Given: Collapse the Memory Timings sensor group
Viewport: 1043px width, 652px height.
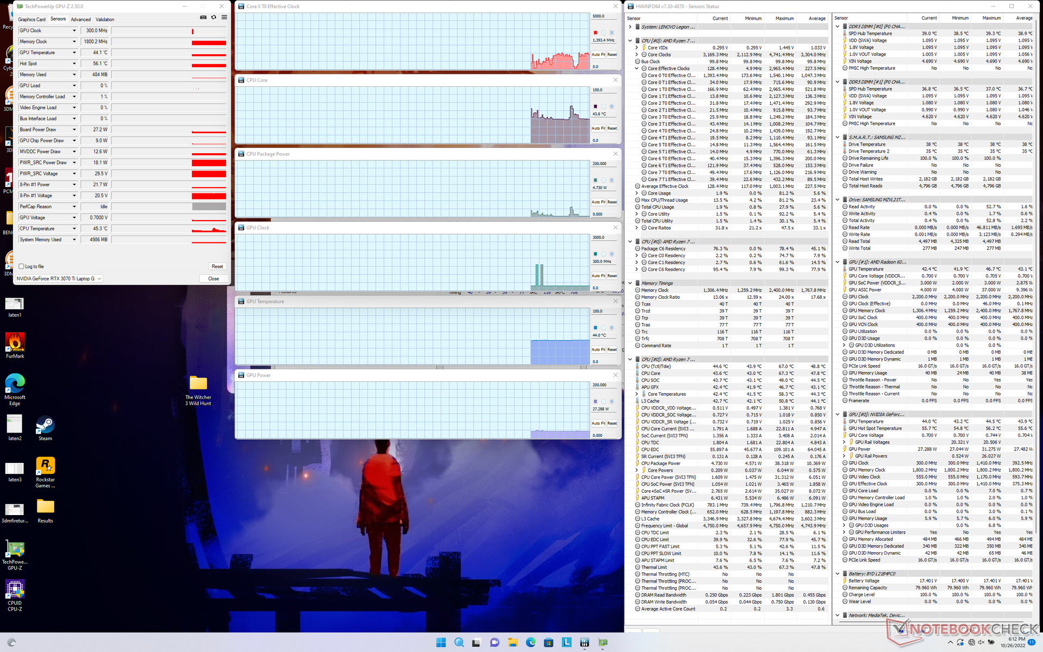Looking at the screenshot, I should tap(630, 283).
